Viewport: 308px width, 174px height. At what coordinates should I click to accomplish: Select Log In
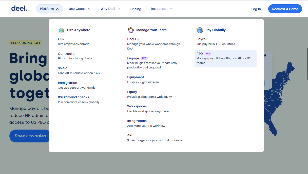coord(256,9)
